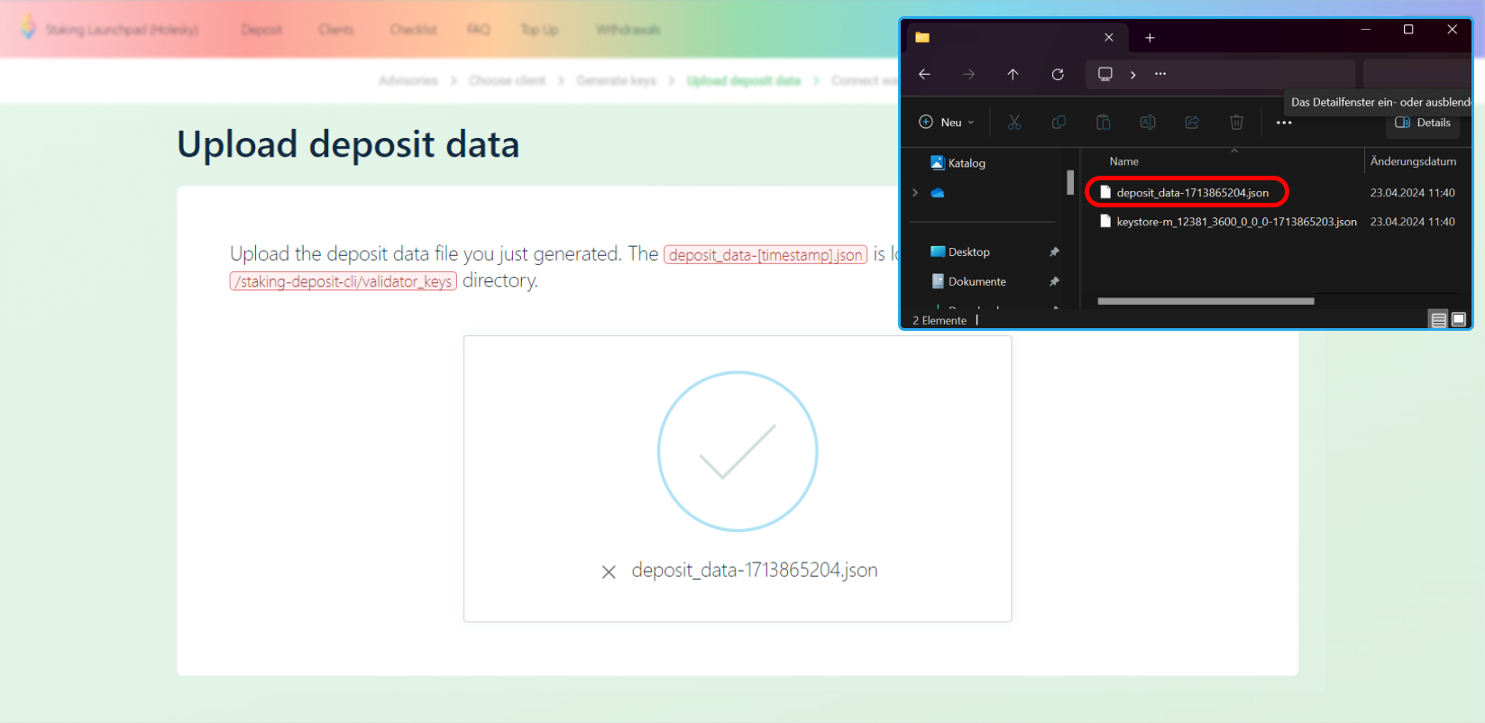Click the Delete trash icon in Explorer toolbar
The width and height of the screenshot is (1485, 723).
(1236, 122)
